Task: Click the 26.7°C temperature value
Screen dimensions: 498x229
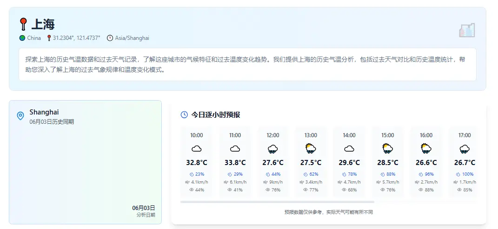Action: click(x=465, y=163)
